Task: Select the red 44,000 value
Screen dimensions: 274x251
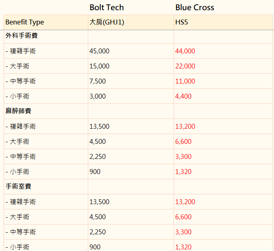Action: coord(185,51)
